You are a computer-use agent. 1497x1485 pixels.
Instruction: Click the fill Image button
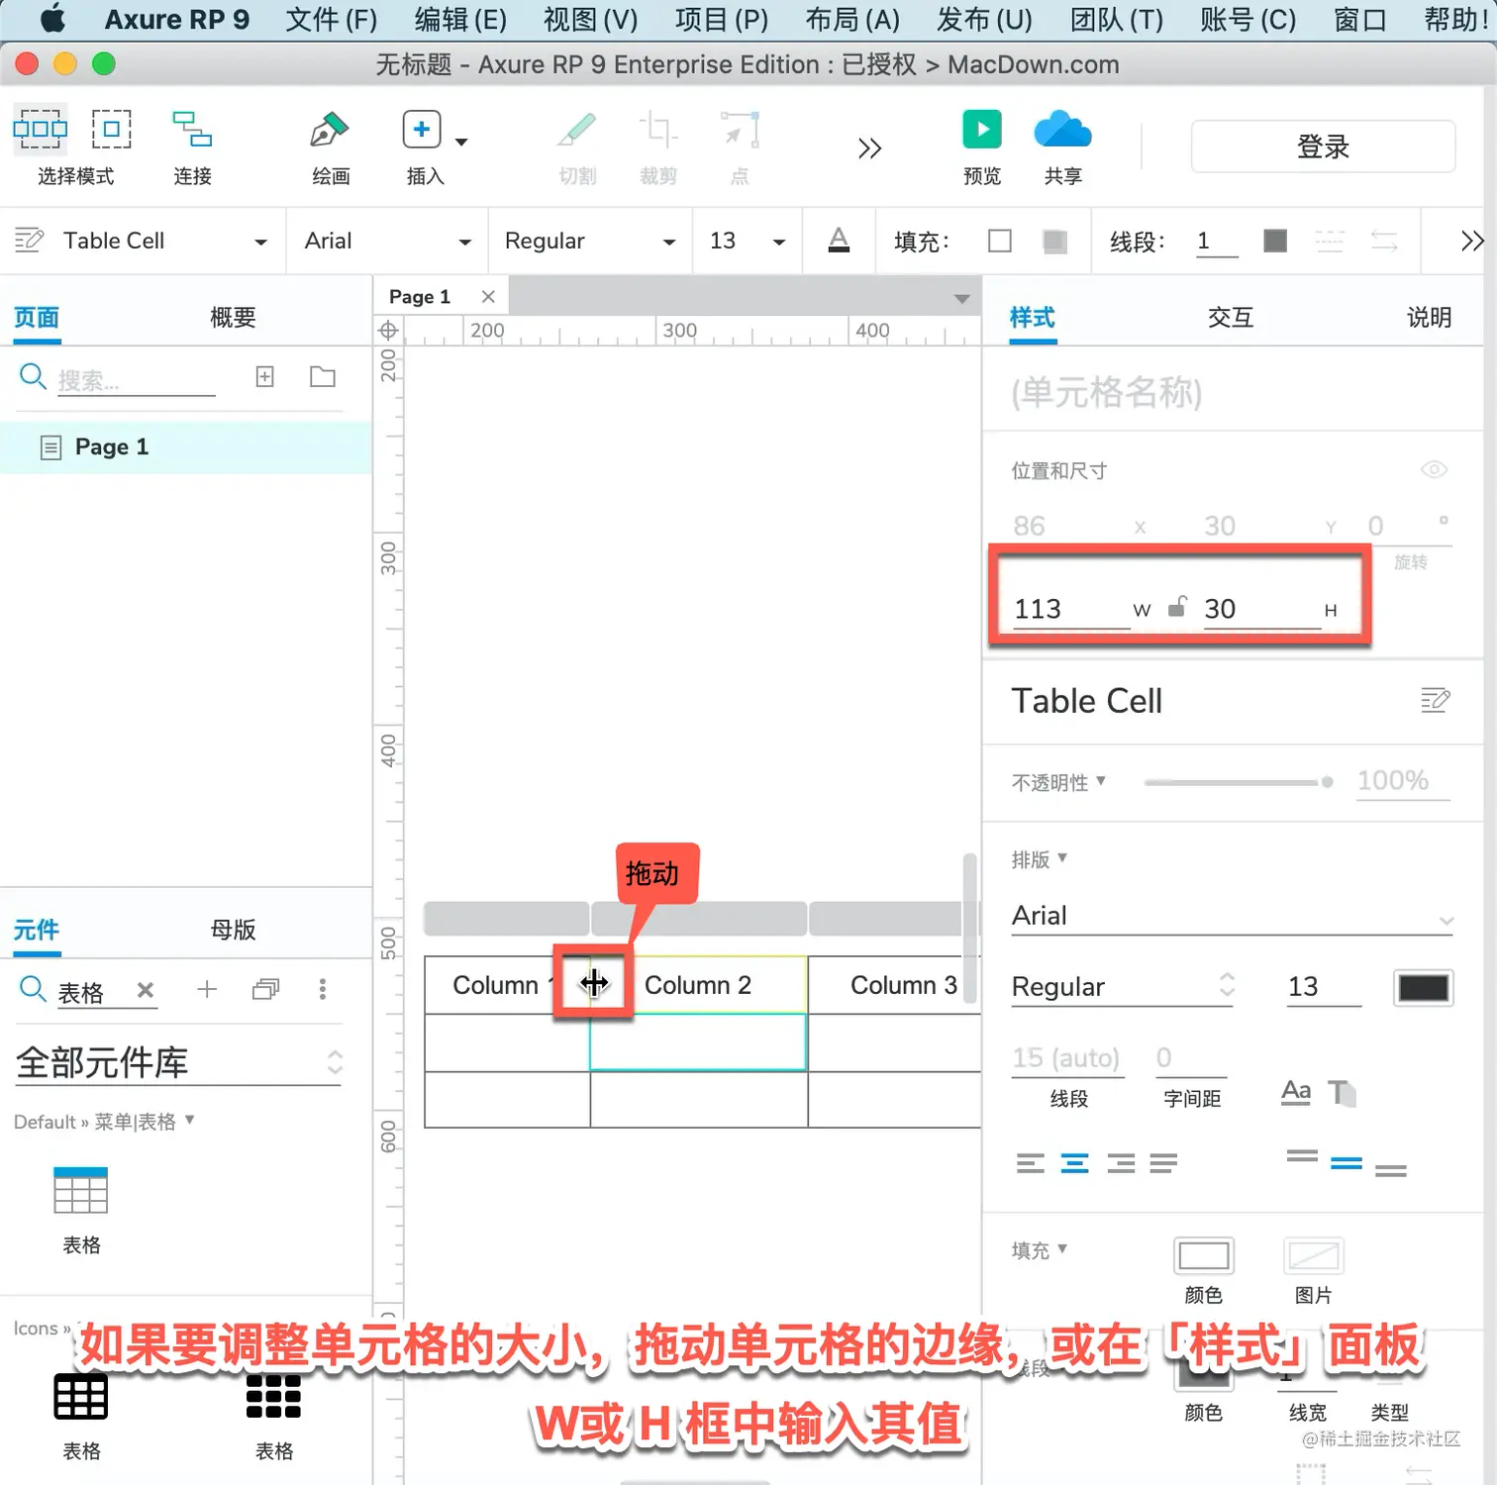[1314, 1256]
